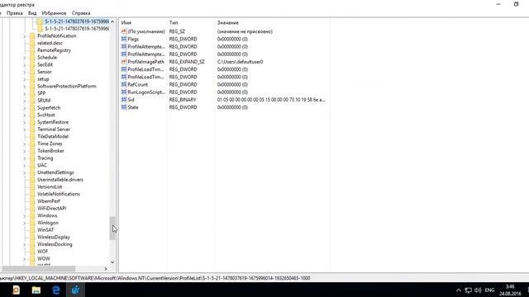Open the Вид menu

[x=32, y=13]
